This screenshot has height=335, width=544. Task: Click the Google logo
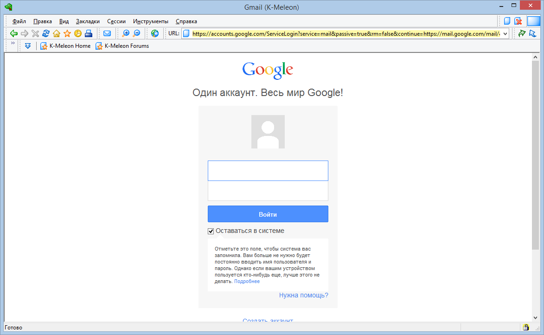click(x=268, y=71)
